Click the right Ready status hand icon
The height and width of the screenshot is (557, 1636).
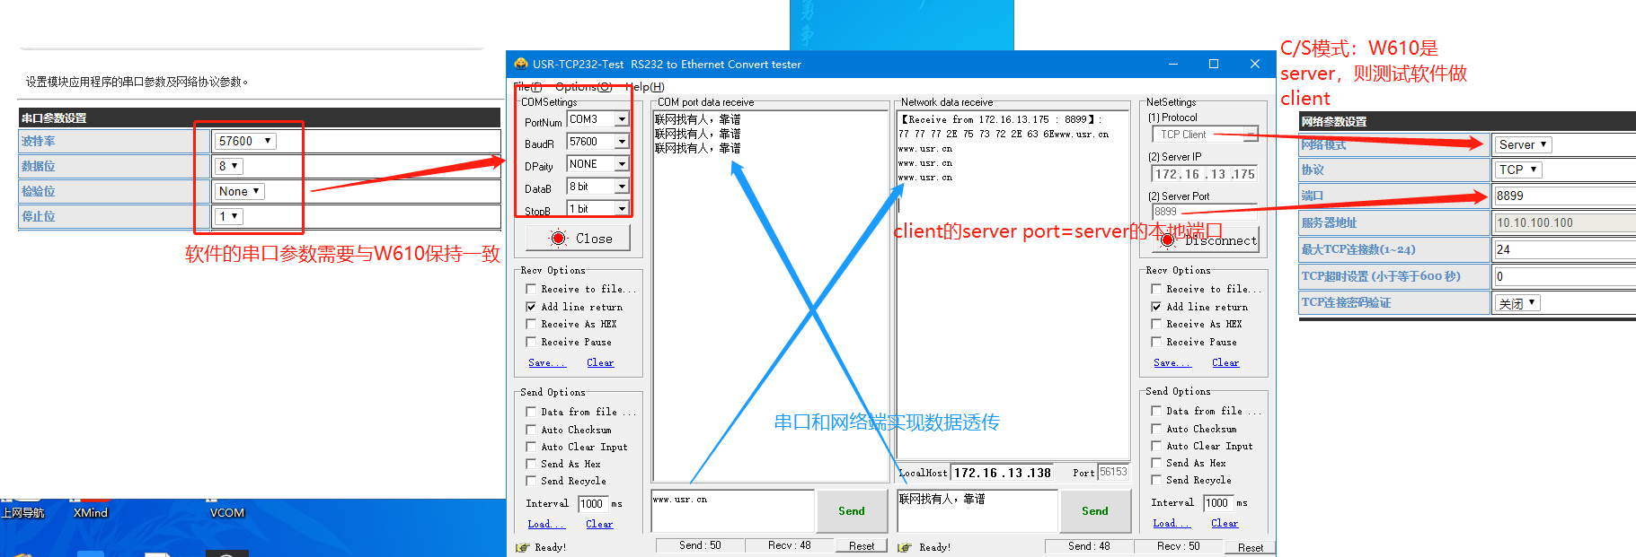[905, 547]
